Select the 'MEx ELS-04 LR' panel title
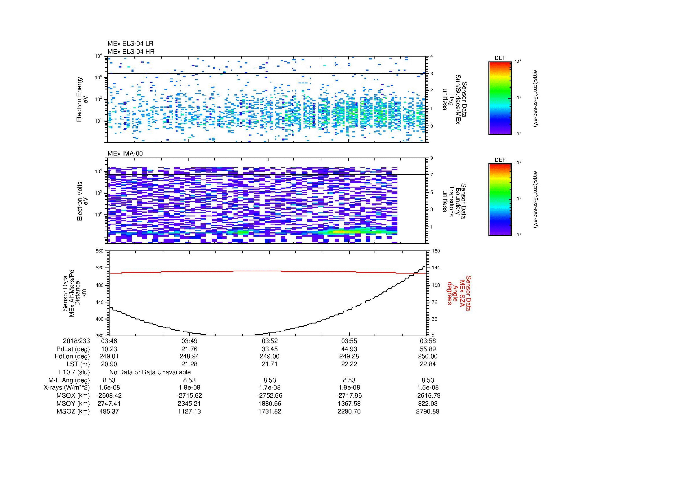676x477 pixels. tap(130, 44)
